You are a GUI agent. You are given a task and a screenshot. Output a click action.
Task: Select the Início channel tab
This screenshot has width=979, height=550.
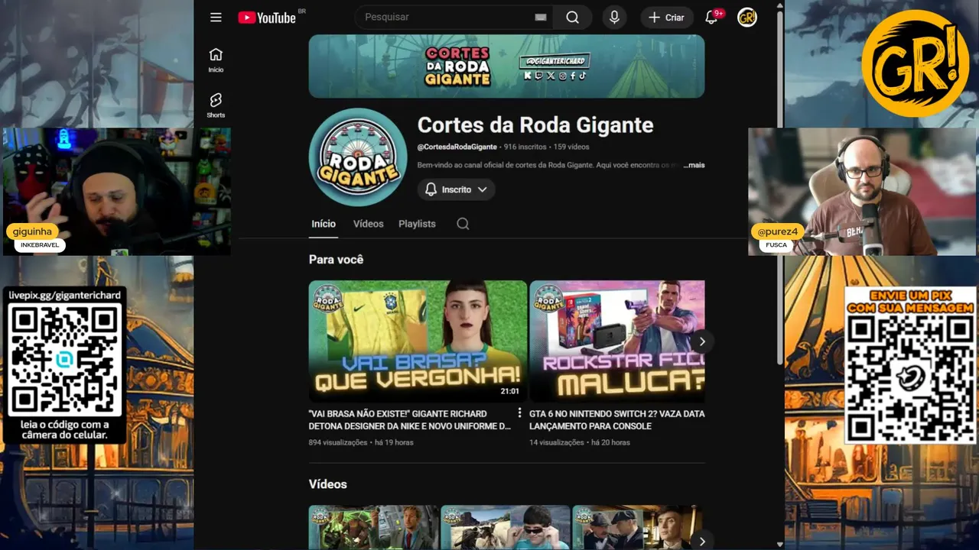(324, 224)
